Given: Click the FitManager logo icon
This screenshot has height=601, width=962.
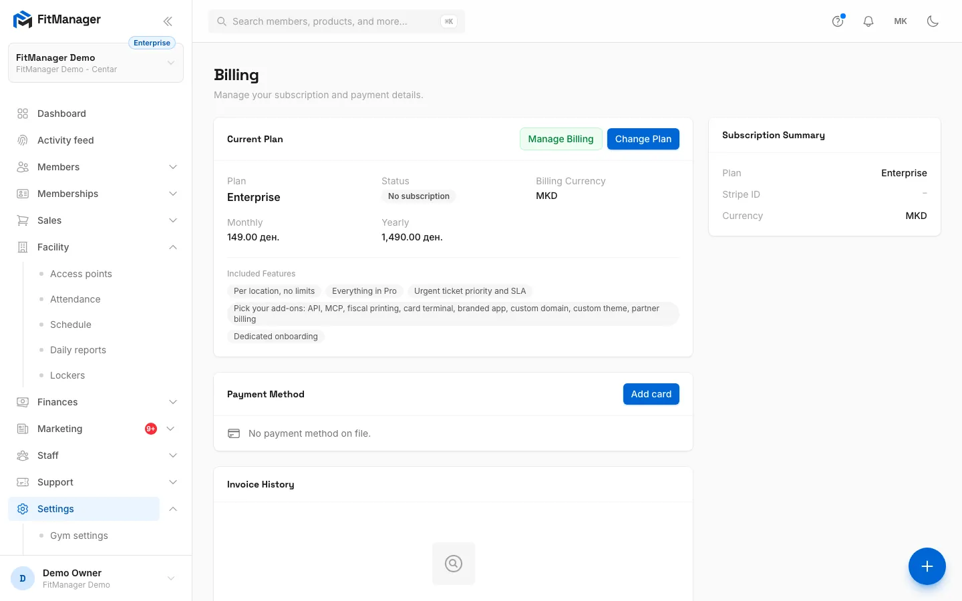Looking at the screenshot, I should (23, 20).
